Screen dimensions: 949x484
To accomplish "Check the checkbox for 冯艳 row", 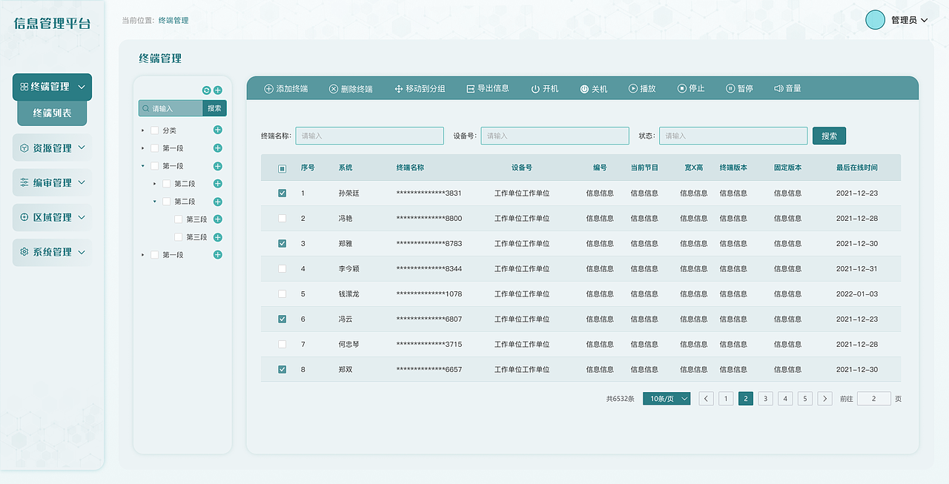I will 282,218.
